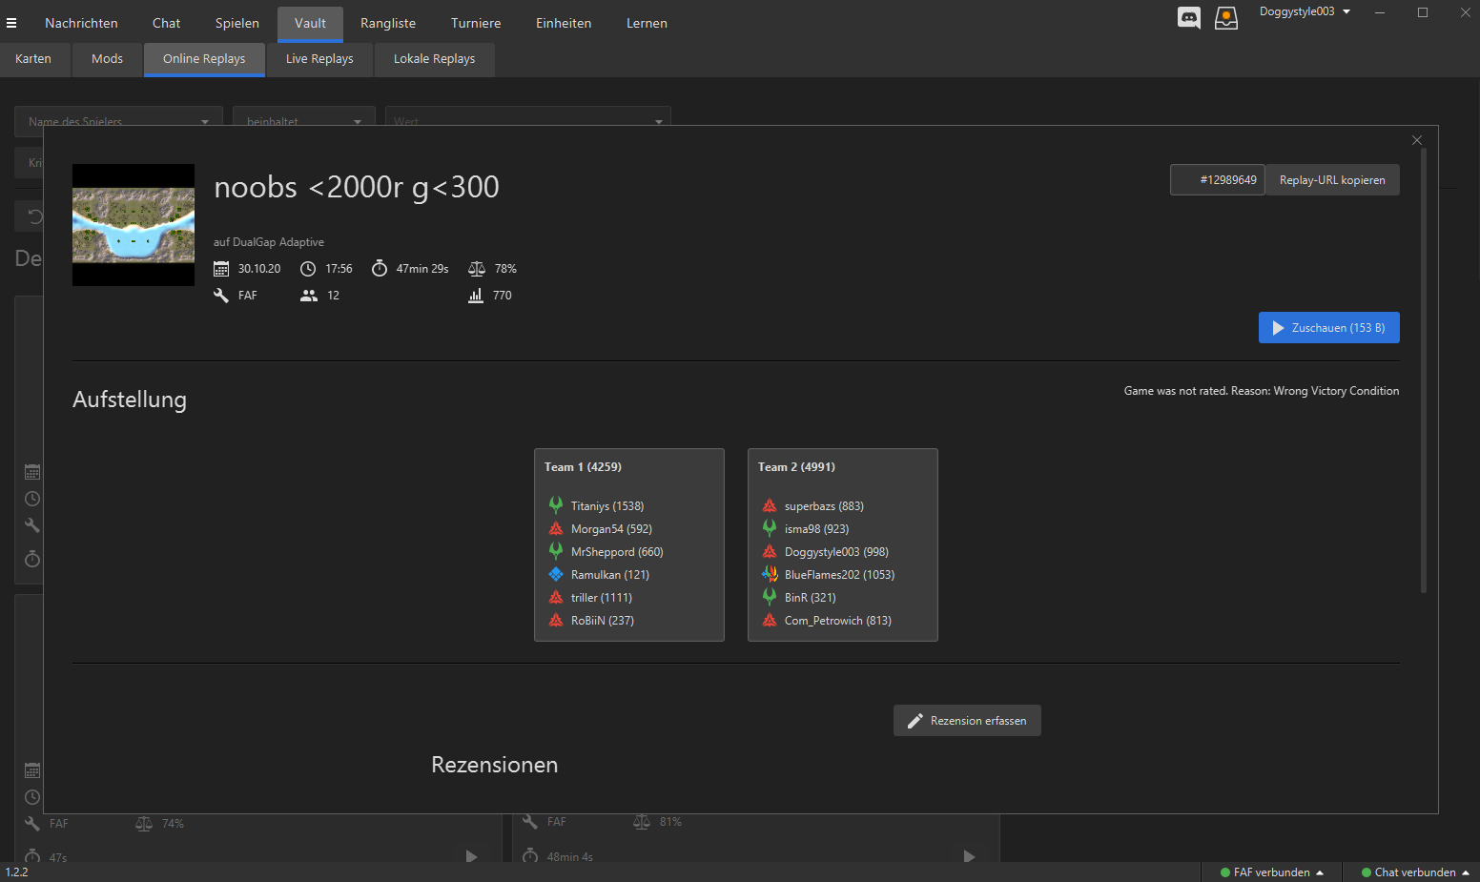This screenshot has width=1480, height=882.
Task: Click Zuschauen (153 B) button
Action: point(1328,327)
